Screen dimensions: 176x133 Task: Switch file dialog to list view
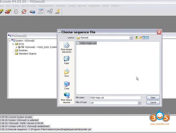coord(144,38)
